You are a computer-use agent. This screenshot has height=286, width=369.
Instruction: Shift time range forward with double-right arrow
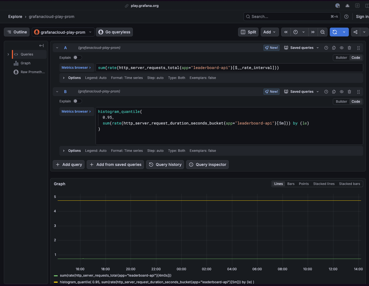313,32
